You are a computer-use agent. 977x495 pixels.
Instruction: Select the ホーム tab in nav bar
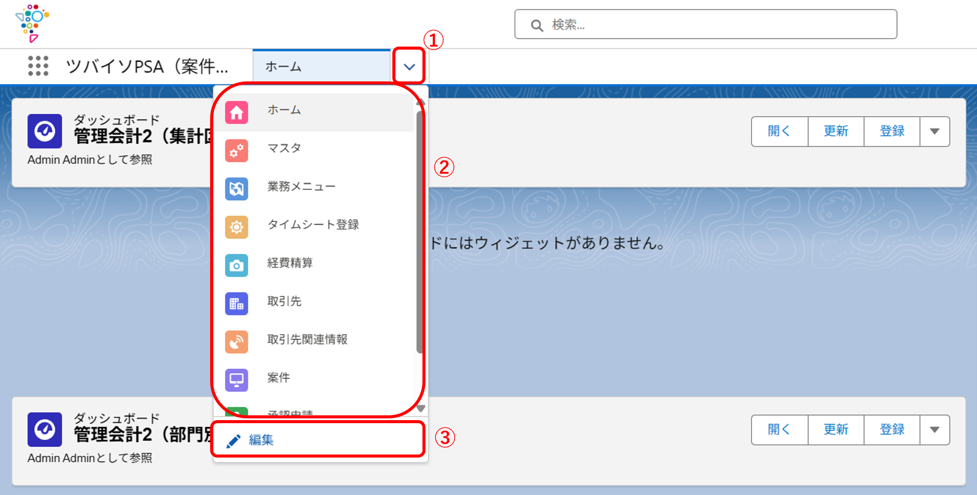(322, 66)
